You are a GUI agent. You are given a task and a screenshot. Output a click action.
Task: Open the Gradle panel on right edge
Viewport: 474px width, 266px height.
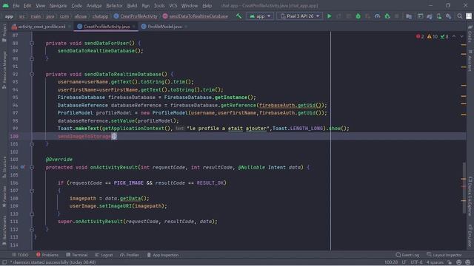point(470,33)
